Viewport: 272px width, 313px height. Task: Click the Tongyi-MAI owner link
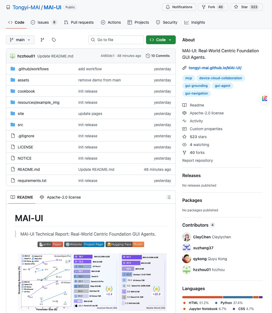point(26,7)
